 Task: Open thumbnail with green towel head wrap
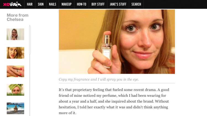15,90
